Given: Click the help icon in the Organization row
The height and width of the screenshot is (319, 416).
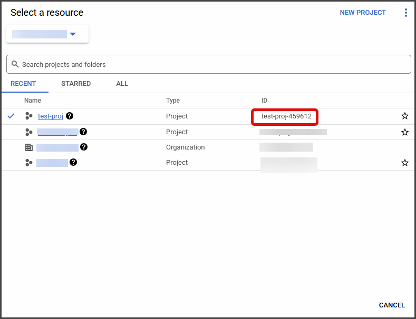Looking at the screenshot, I should [84, 147].
